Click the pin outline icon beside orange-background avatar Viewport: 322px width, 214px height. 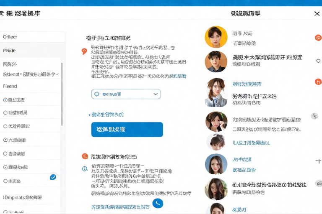[318, 61]
